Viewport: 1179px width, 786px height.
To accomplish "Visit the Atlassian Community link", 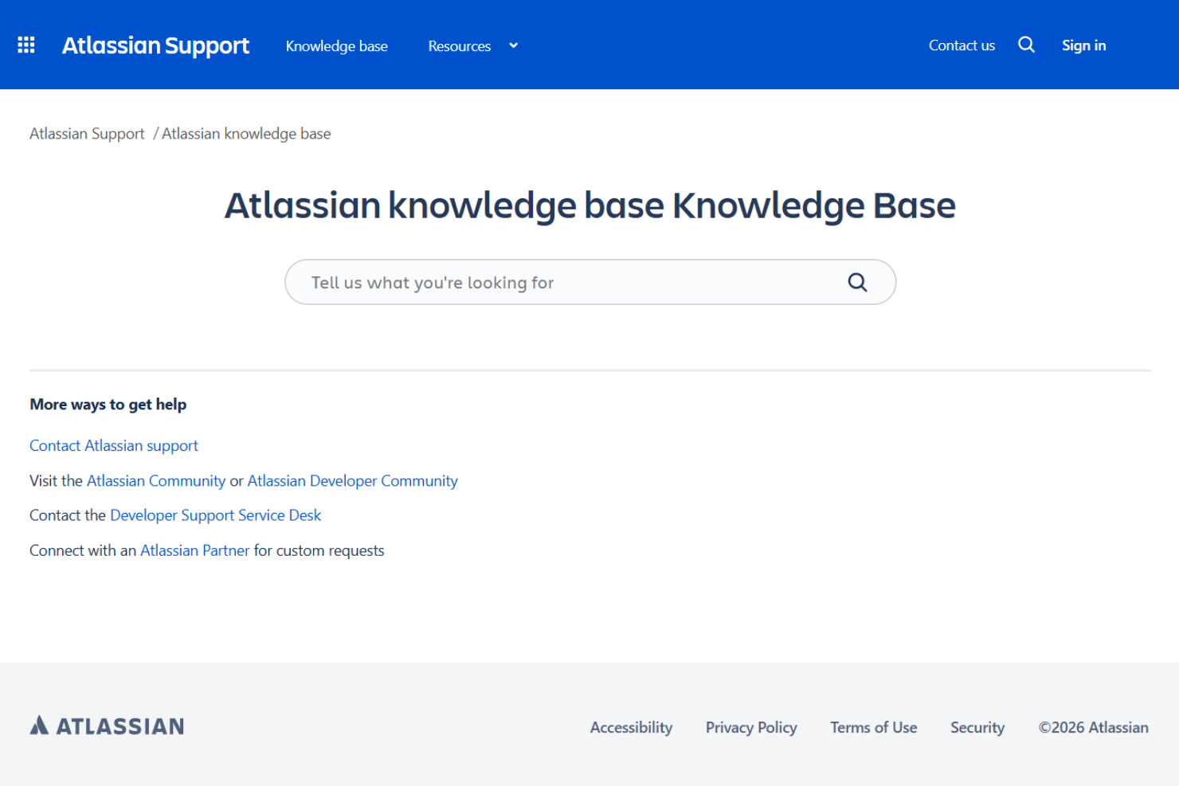I will pos(156,481).
